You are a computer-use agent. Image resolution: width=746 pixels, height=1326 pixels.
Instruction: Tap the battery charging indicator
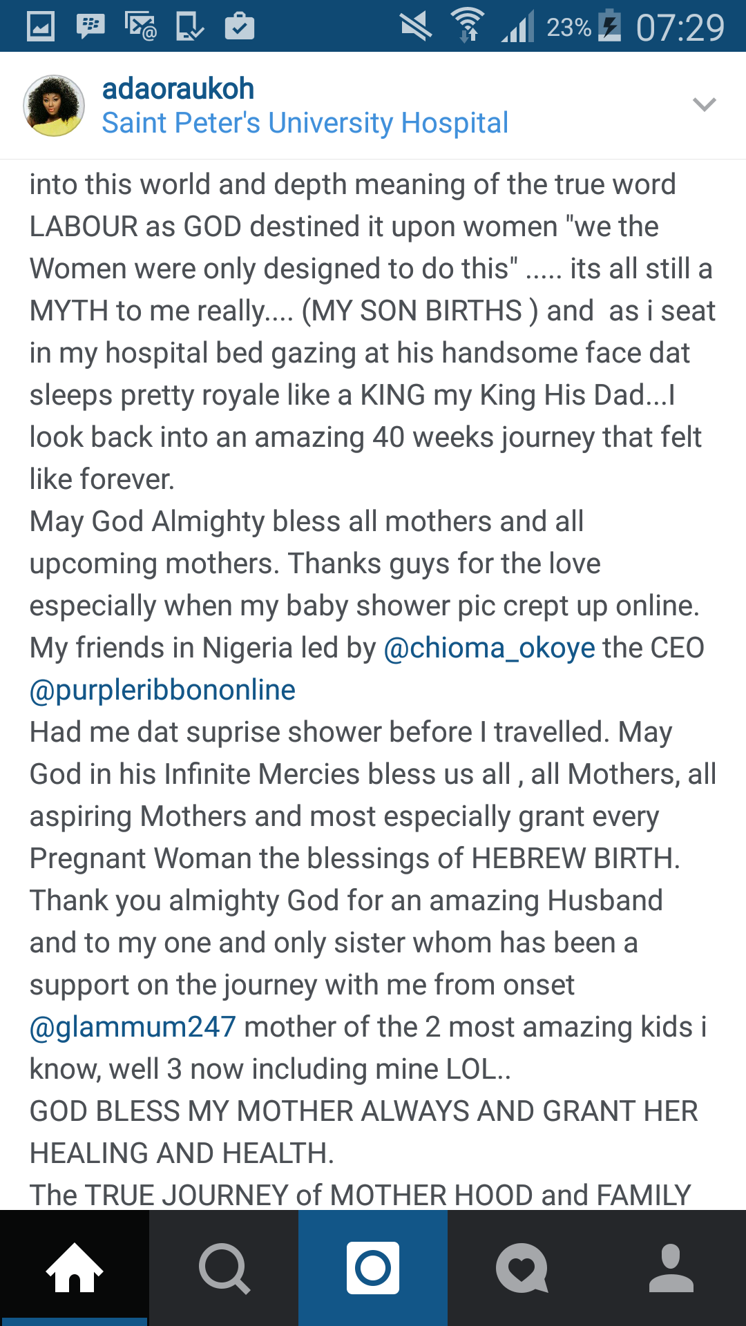[x=610, y=26]
